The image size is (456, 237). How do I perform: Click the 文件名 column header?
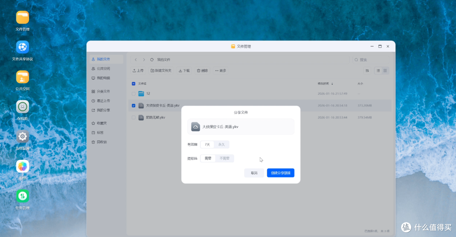coord(142,83)
